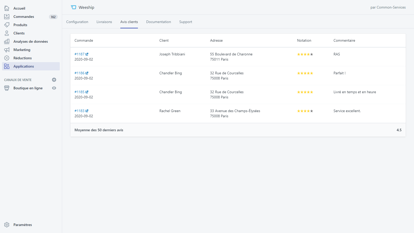414x233 pixels.
Task: Click the Réductions discount icon
Action: pos(7,58)
